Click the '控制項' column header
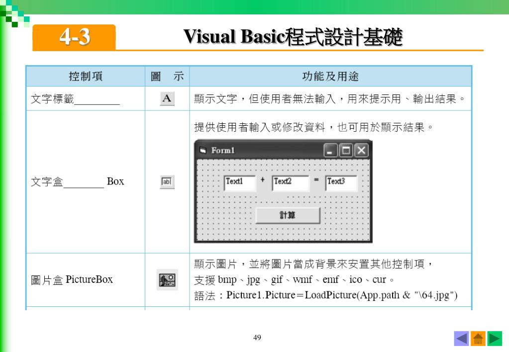509x352 pixels. [x=86, y=76]
